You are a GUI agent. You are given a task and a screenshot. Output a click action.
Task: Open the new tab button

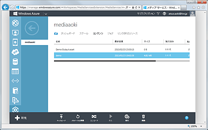tap(184, 8)
